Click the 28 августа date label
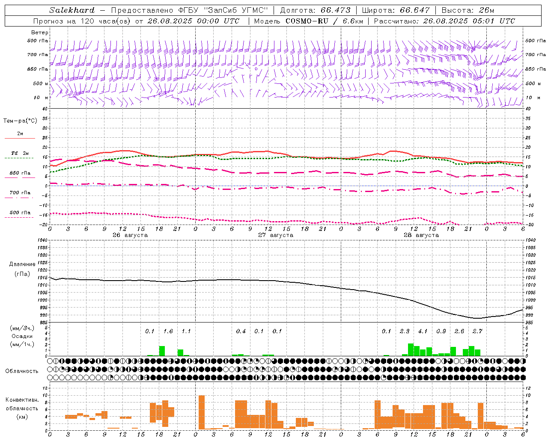The width and height of the screenshot is (548, 438). [x=421, y=235]
